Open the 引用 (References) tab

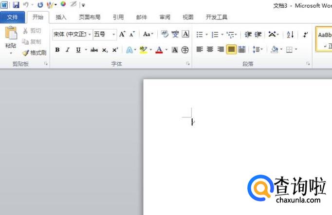[118, 17]
